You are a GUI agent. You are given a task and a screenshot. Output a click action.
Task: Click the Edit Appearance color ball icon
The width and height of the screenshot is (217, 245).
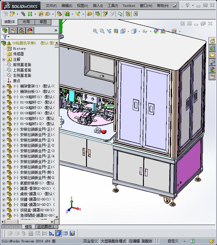point(156,31)
